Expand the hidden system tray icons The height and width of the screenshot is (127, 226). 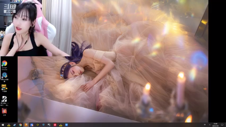pyautogui.click(x=210, y=125)
